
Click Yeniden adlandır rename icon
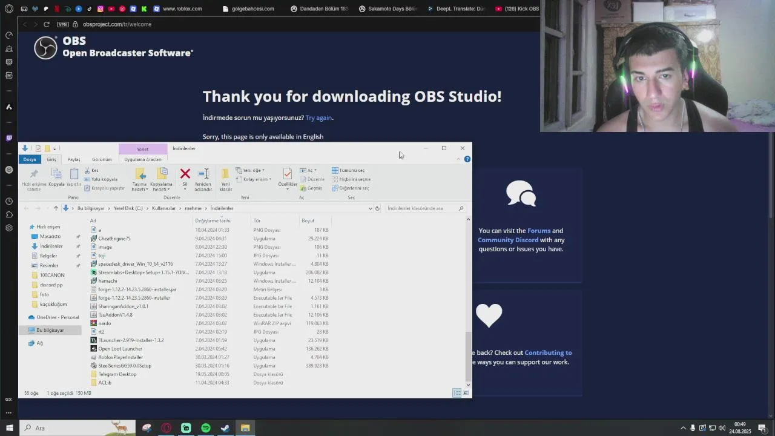(203, 174)
